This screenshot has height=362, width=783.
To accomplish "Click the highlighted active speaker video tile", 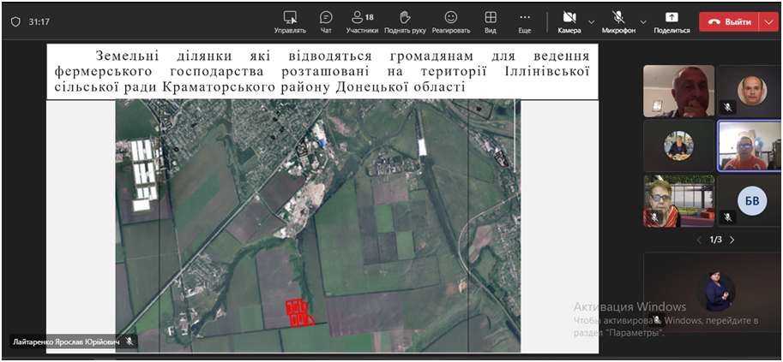I will [x=750, y=145].
